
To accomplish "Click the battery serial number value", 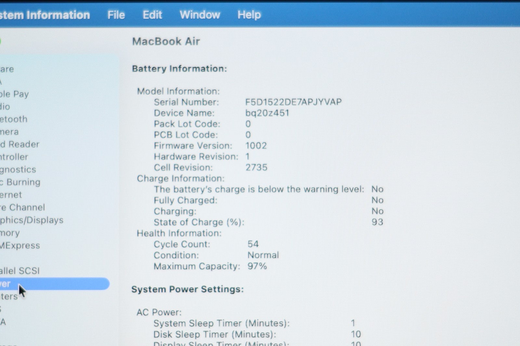I will (x=293, y=102).
